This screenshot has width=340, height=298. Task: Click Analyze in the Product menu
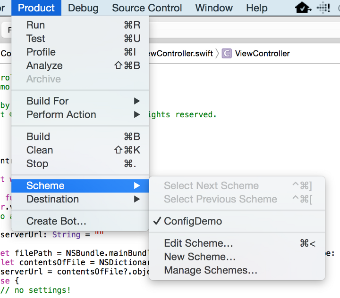point(44,65)
